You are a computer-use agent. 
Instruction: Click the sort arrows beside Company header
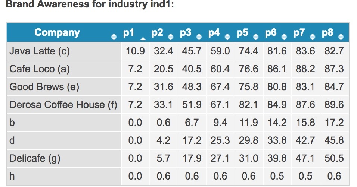[114, 37]
